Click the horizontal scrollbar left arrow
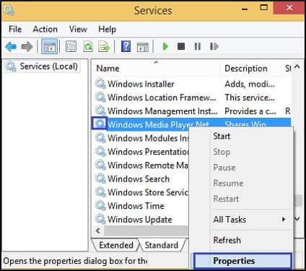306x271 pixels. (98, 231)
